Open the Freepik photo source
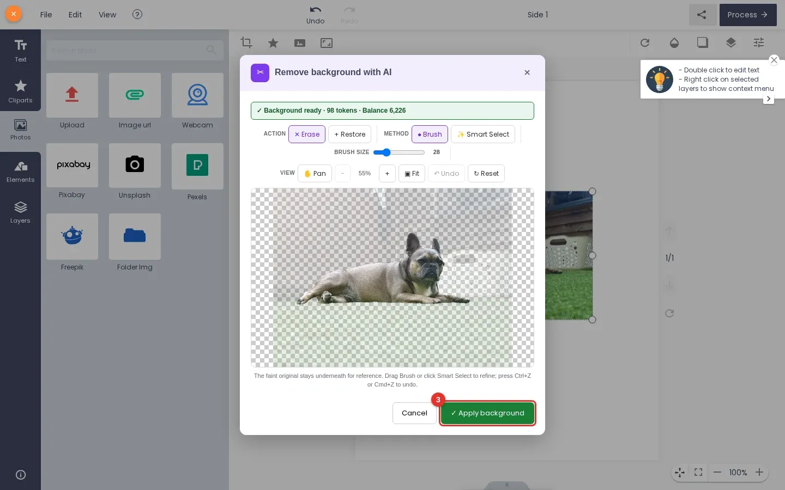 pyautogui.click(x=72, y=236)
